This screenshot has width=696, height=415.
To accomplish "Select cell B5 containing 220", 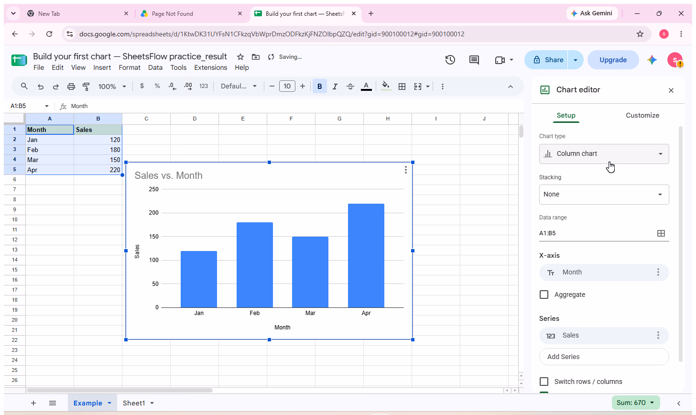I will 98,170.
